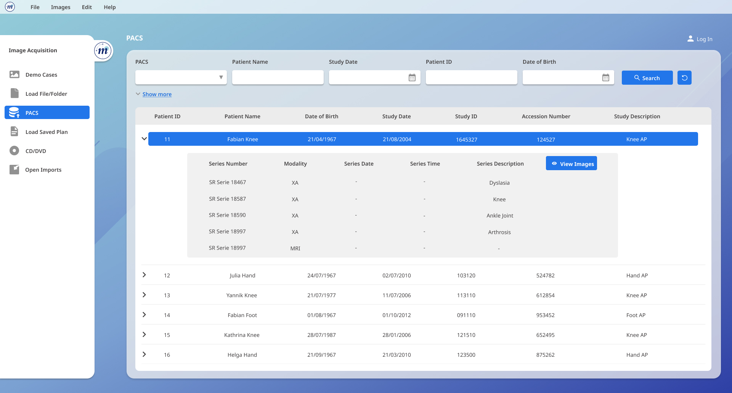The image size is (732, 393).
Task: Click the Arthrosis series description
Action: pyautogui.click(x=499, y=232)
